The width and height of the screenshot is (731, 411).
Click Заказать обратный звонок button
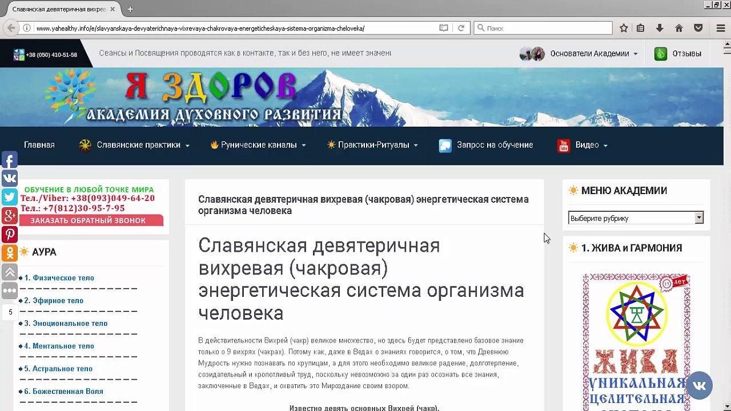[91, 220]
